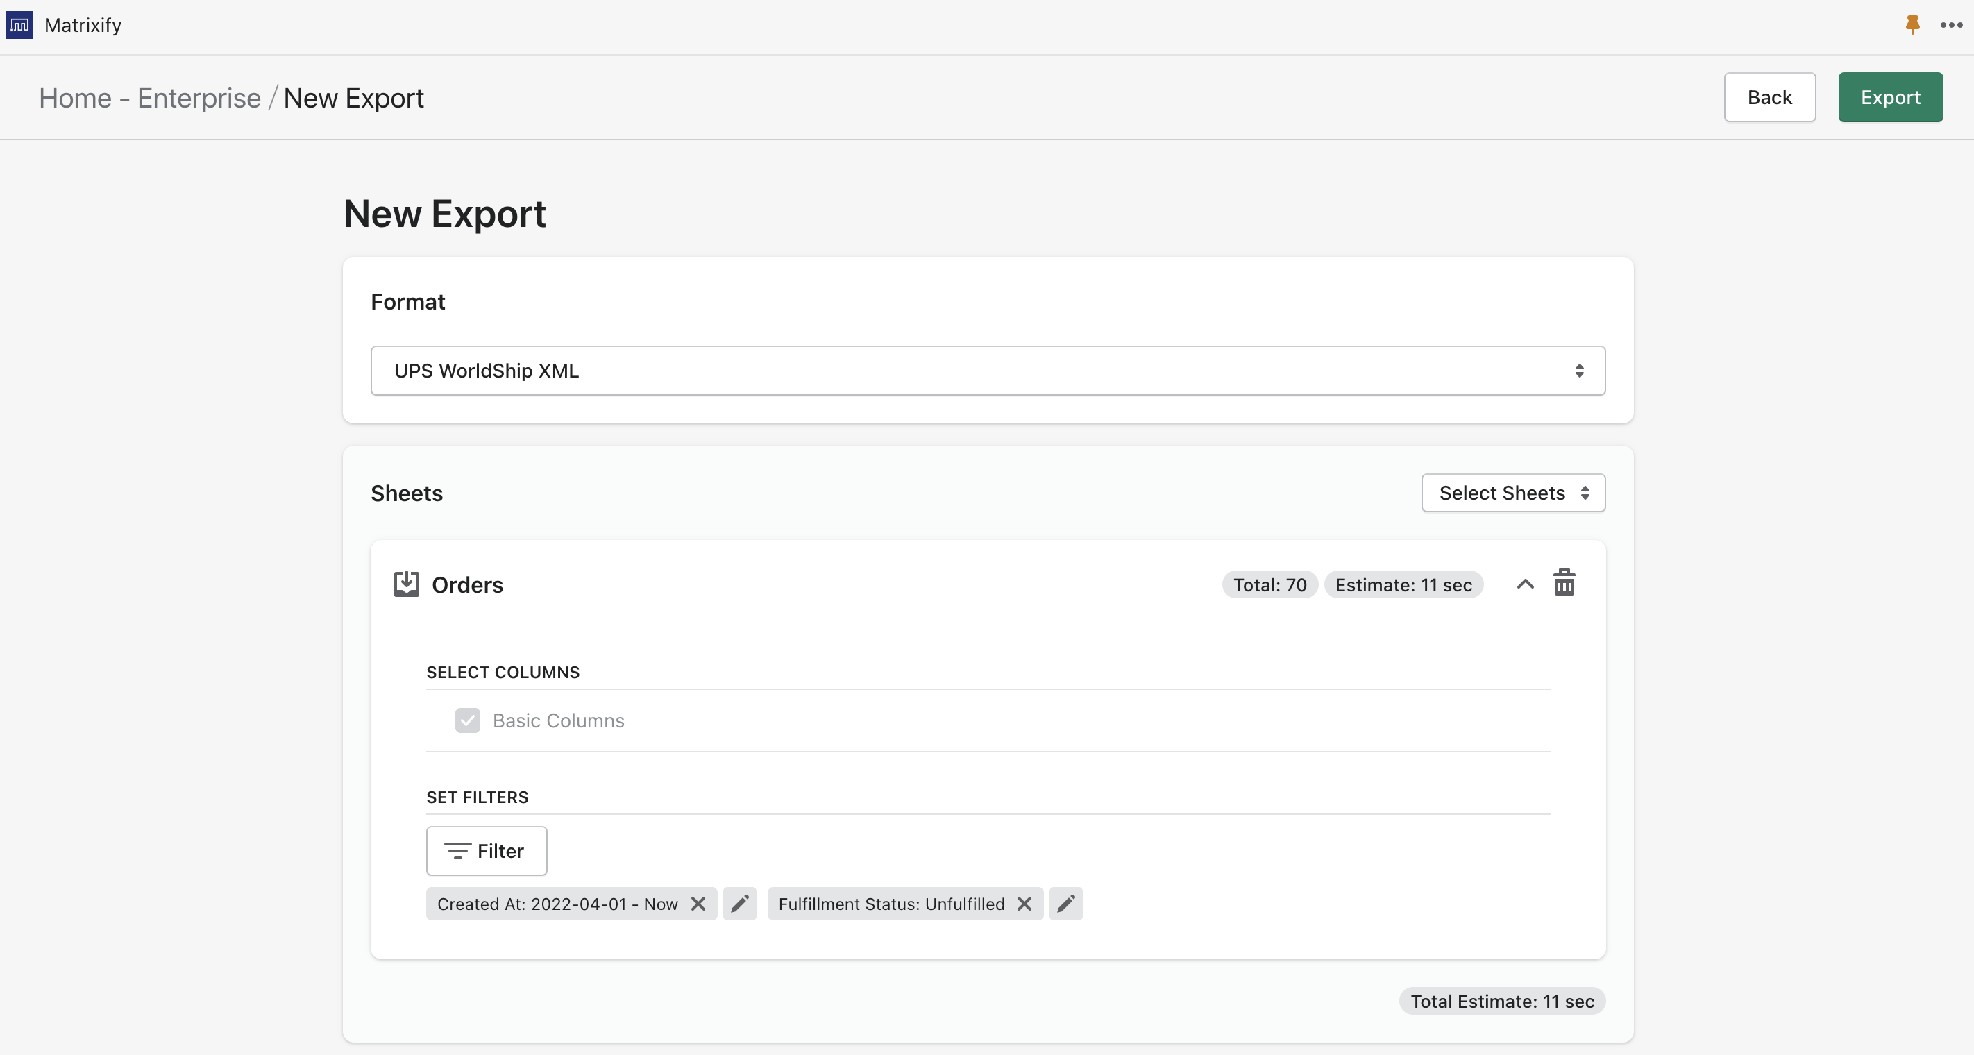Open the UPS WorldShip XML format dropdown
The width and height of the screenshot is (1974, 1055).
pyautogui.click(x=988, y=370)
